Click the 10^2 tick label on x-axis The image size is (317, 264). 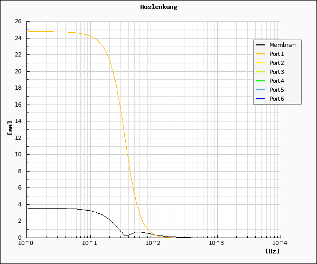[153, 243]
